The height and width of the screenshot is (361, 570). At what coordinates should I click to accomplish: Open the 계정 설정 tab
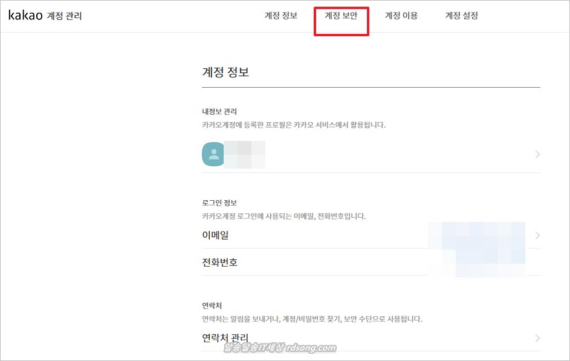(x=461, y=16)
